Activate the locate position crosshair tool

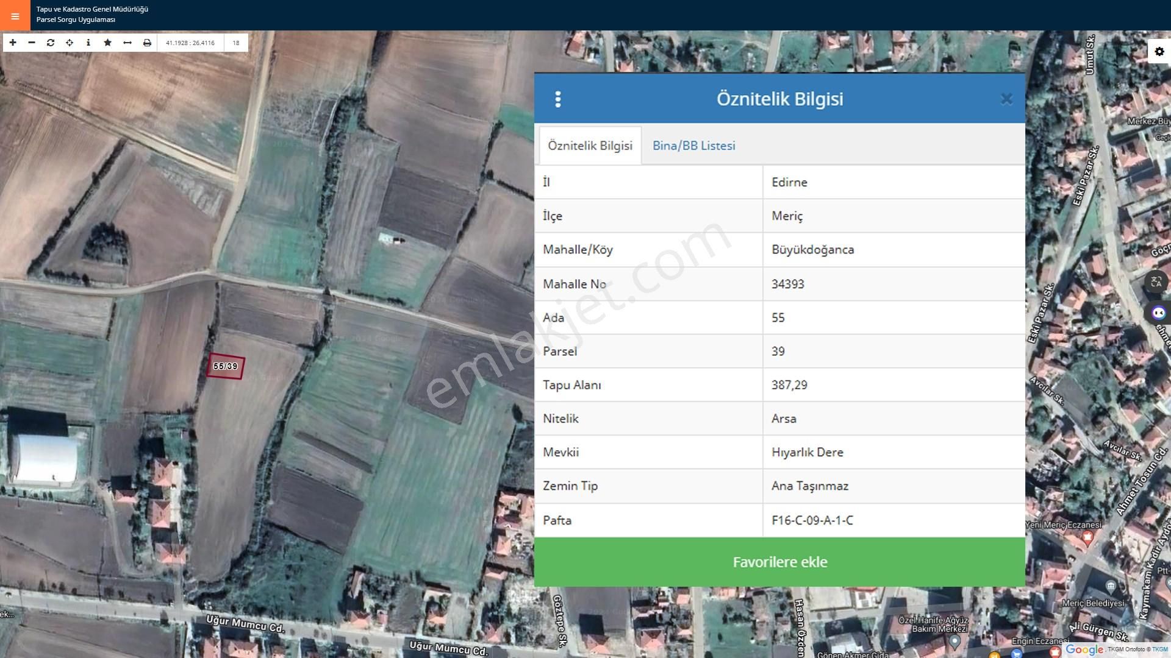pos(70,43)
